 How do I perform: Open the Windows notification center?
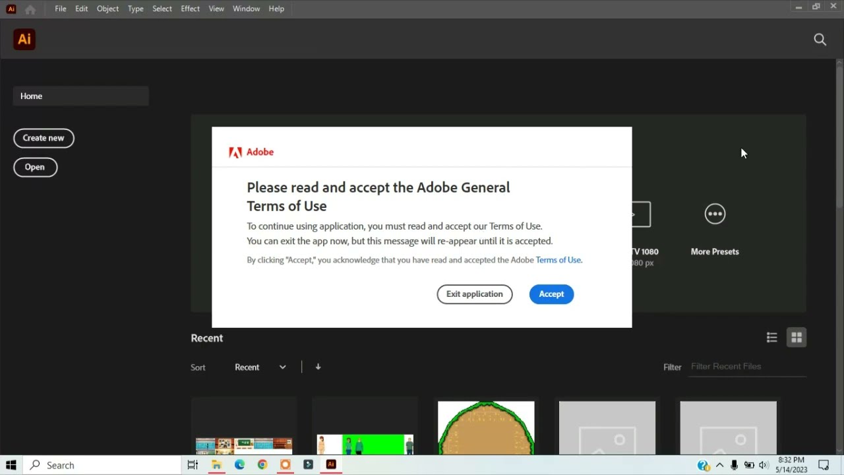click(824, 465)
